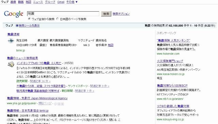Click www.jma.go.jp/jp/quake/ URL text
Screen dimensions: 218x124
(x=21, y=103)
